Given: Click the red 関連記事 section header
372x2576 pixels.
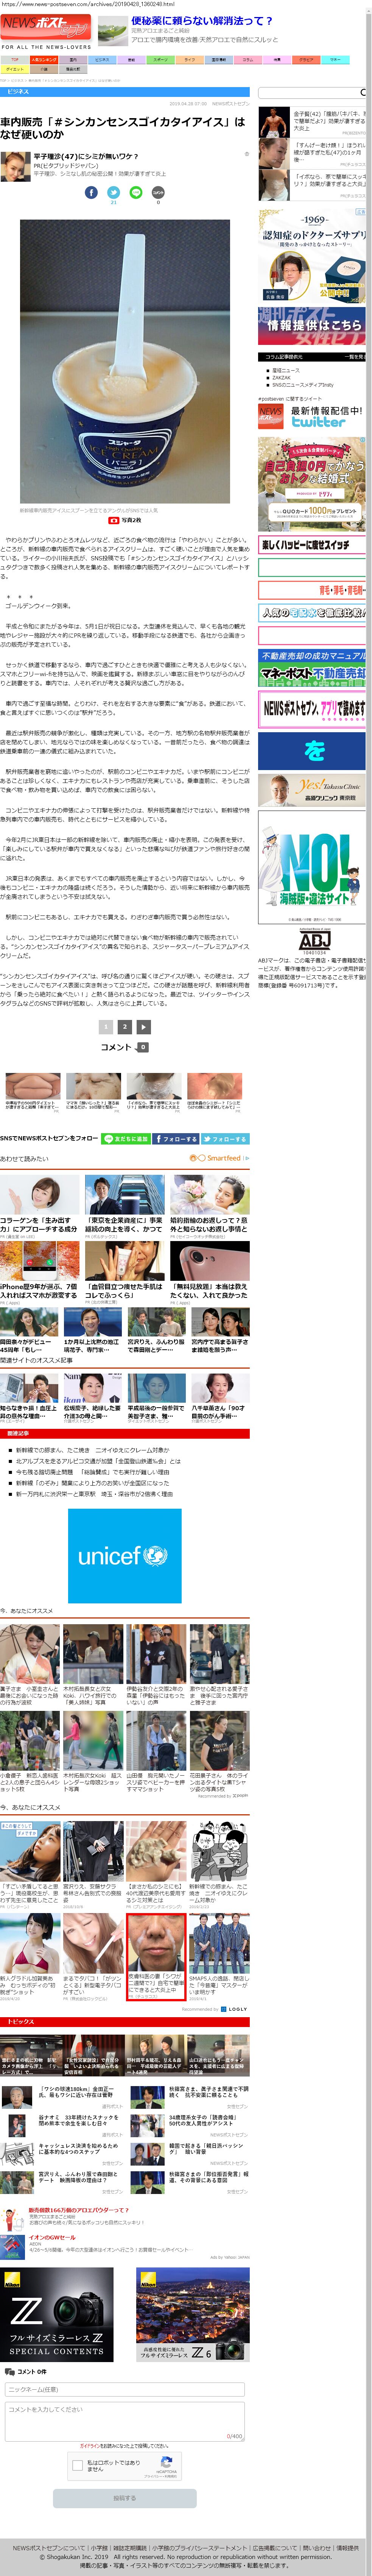Looking at the screenshot, I should (124, 1434).
